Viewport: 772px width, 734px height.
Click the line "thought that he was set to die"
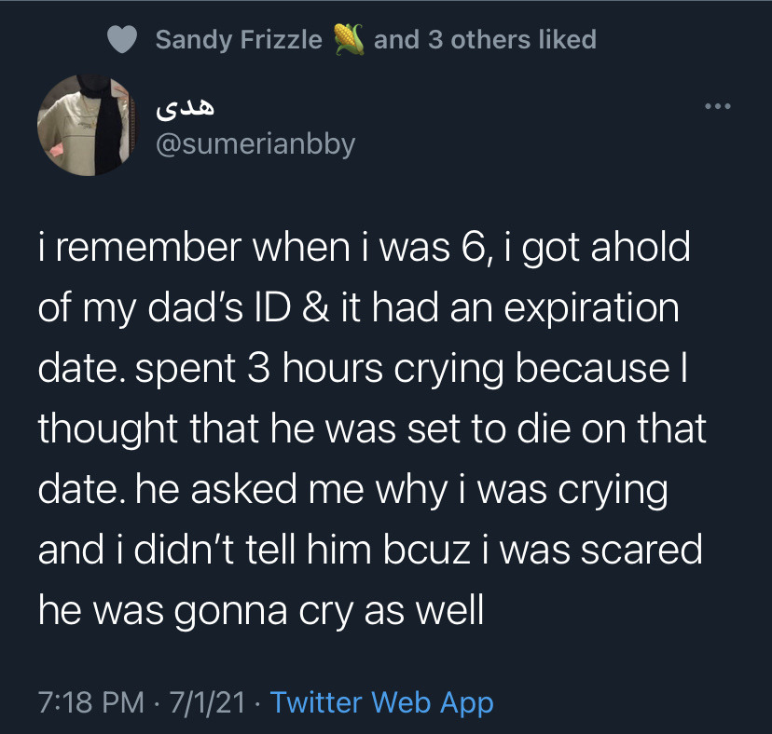click(372, 429)
